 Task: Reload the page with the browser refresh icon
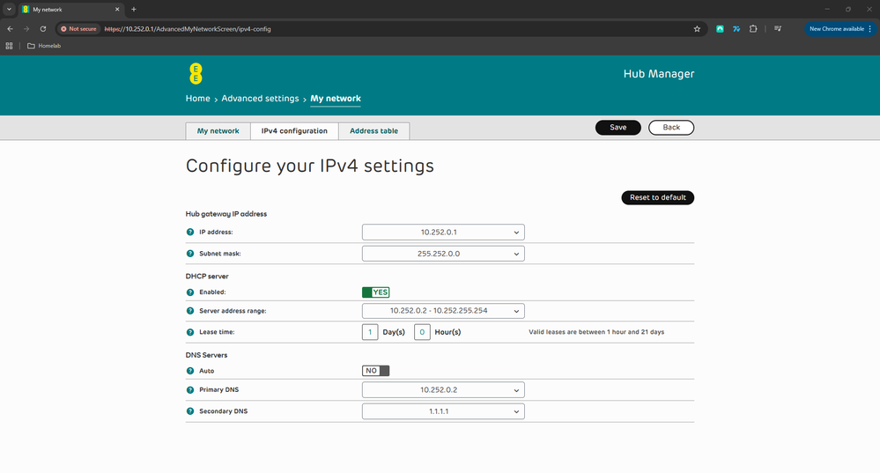pyautogui.click(x=42, y=28)
